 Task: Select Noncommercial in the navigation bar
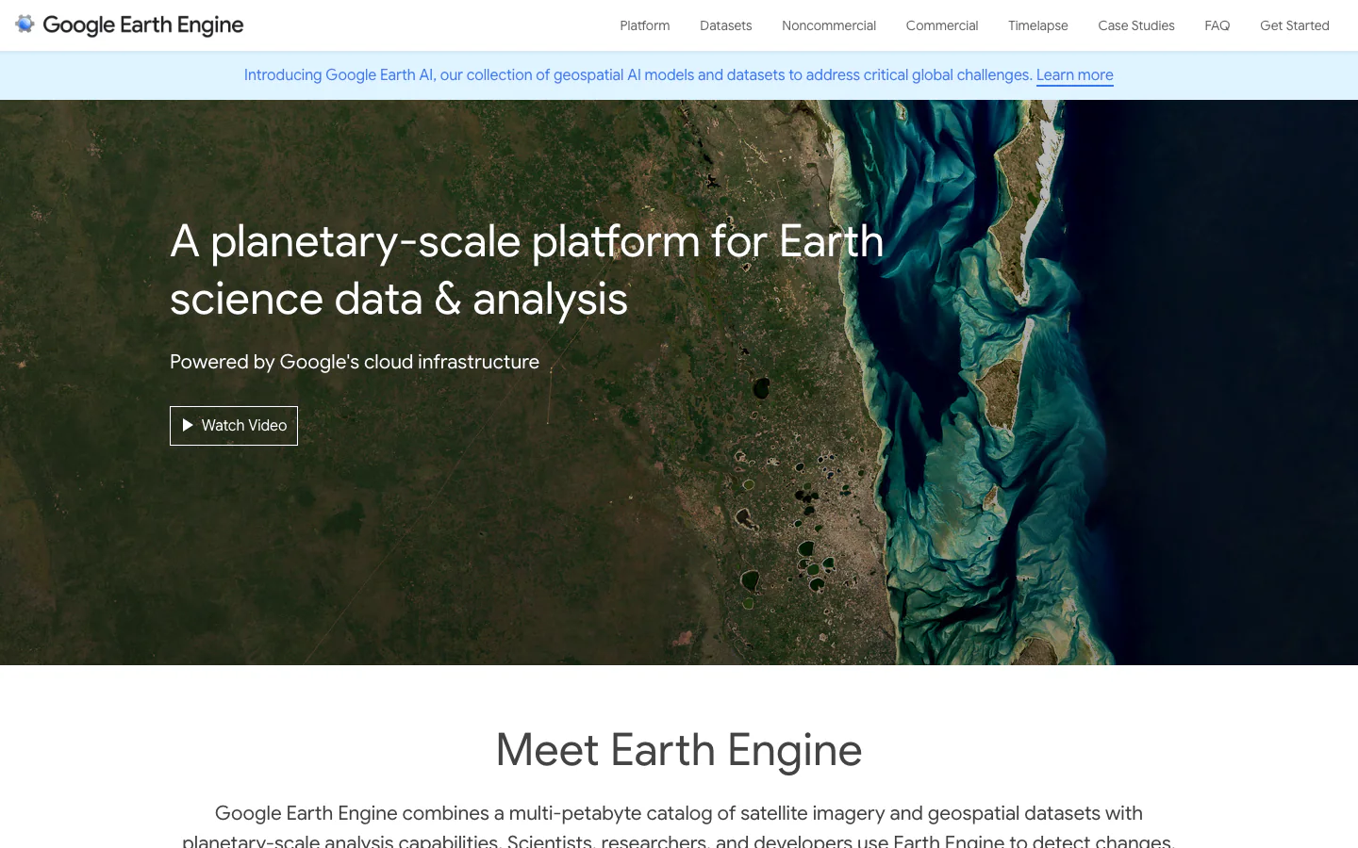pos(829,25)
